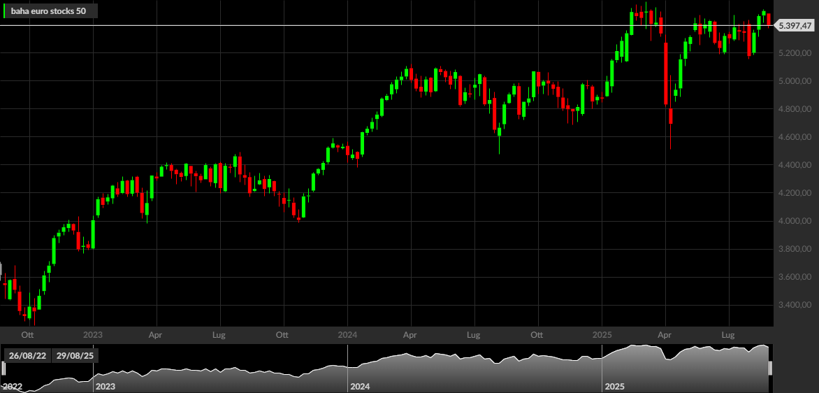Click the 2023 label in the navigator
Viewport: 819px width, 393px height.
click(106, 387)
